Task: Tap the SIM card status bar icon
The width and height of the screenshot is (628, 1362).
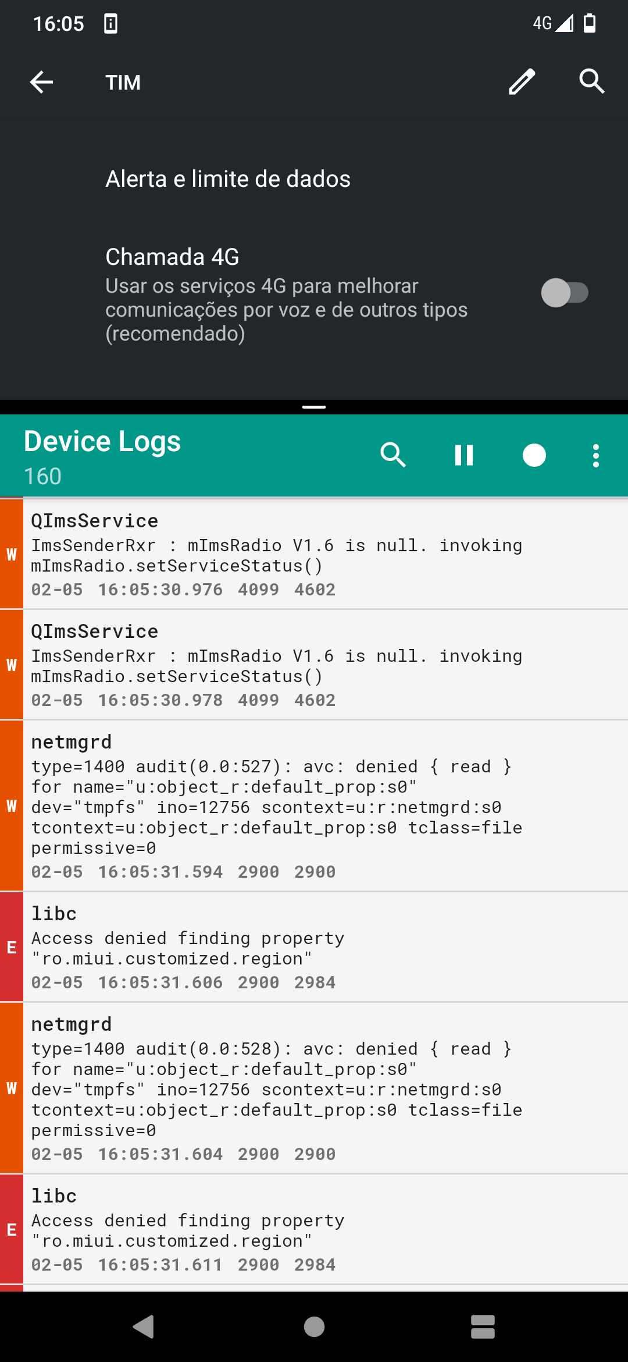Action: pyautogui.click(x=110, y=23)
